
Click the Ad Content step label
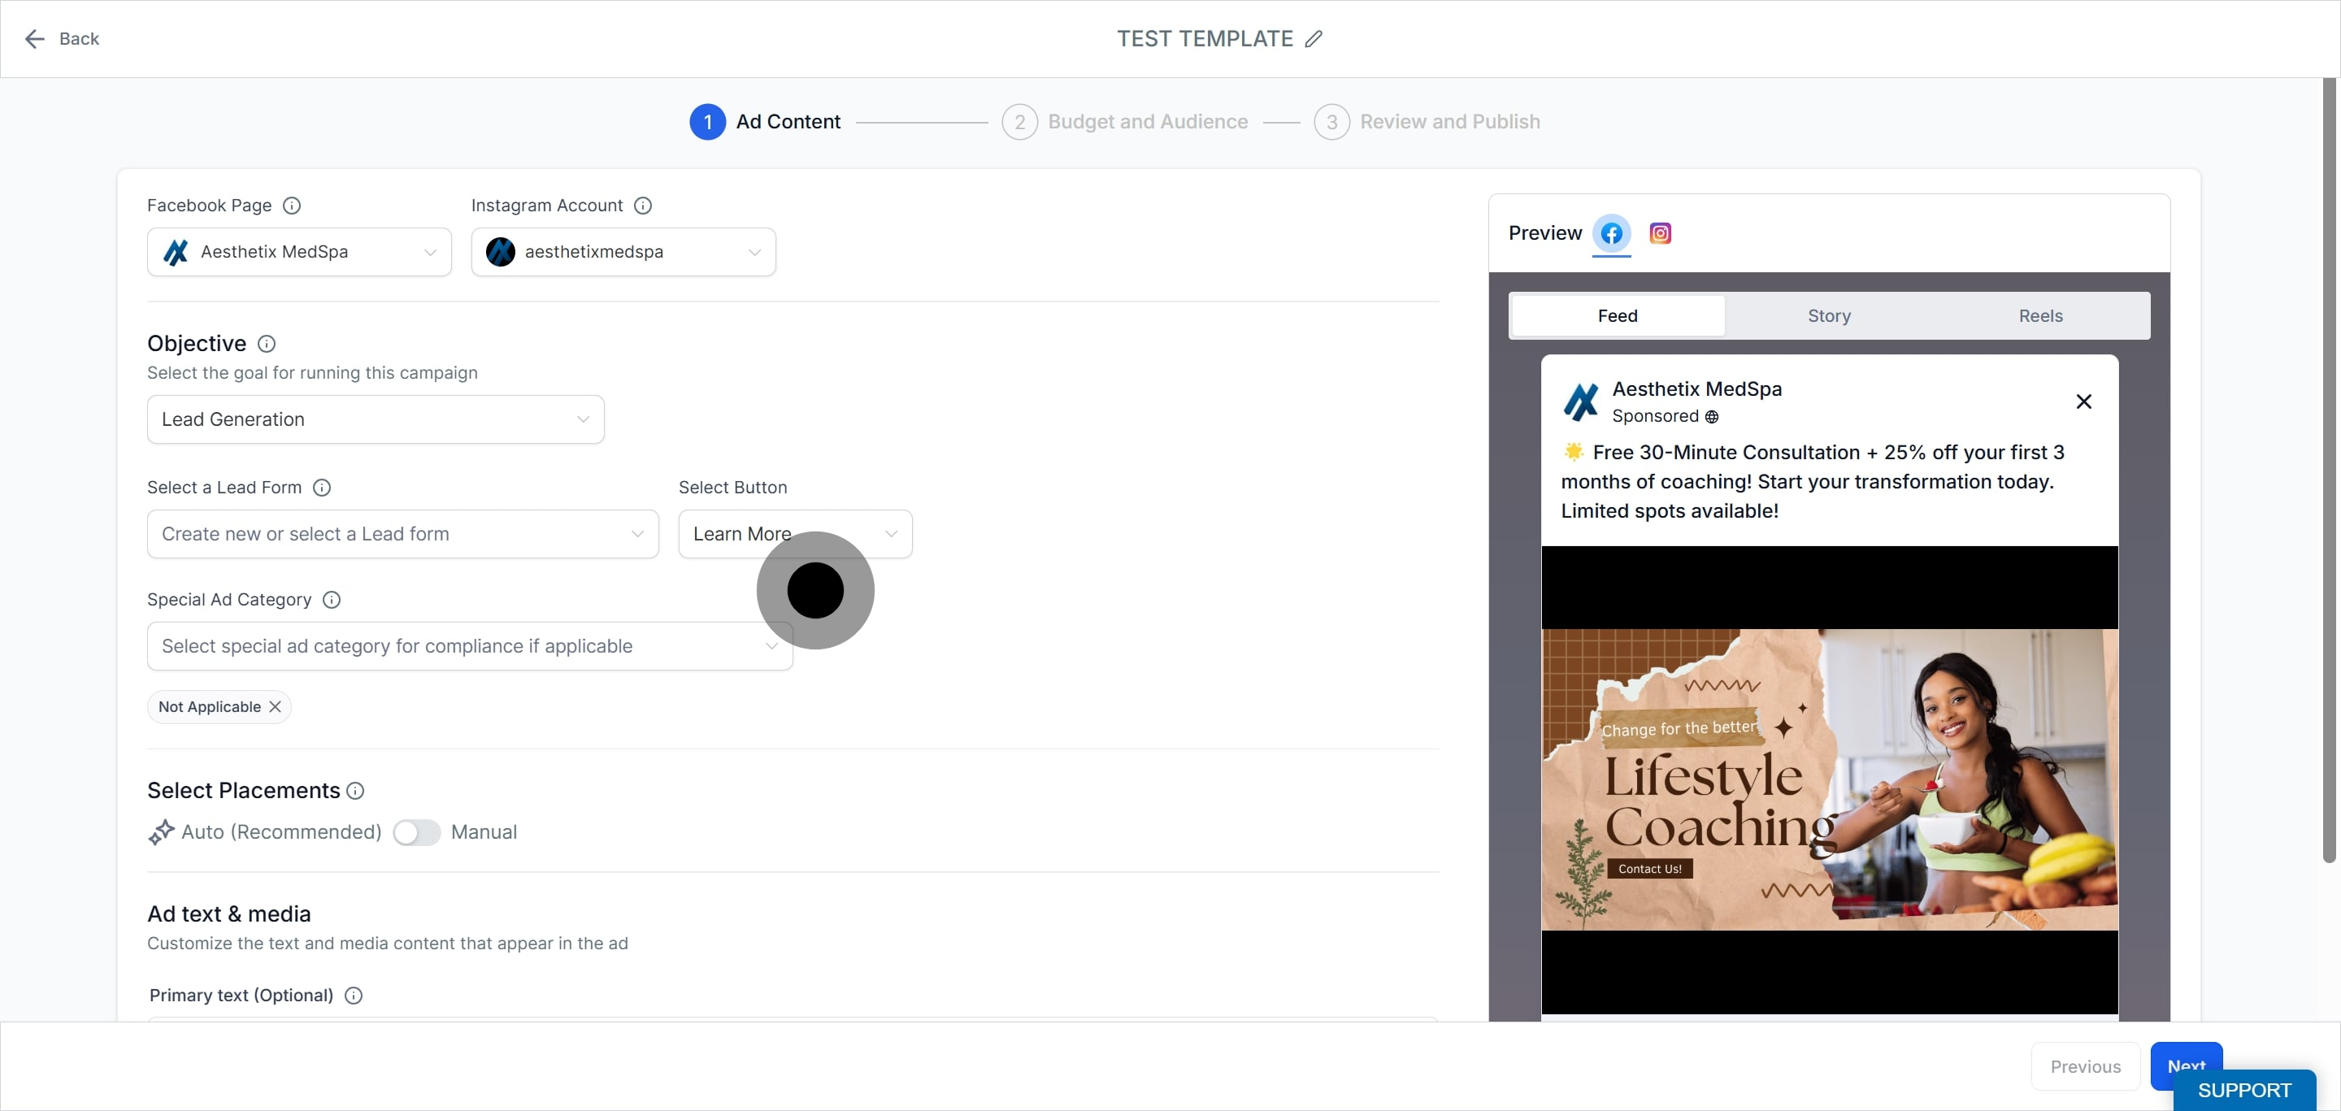pyautogui.click(x=788, y=122)
